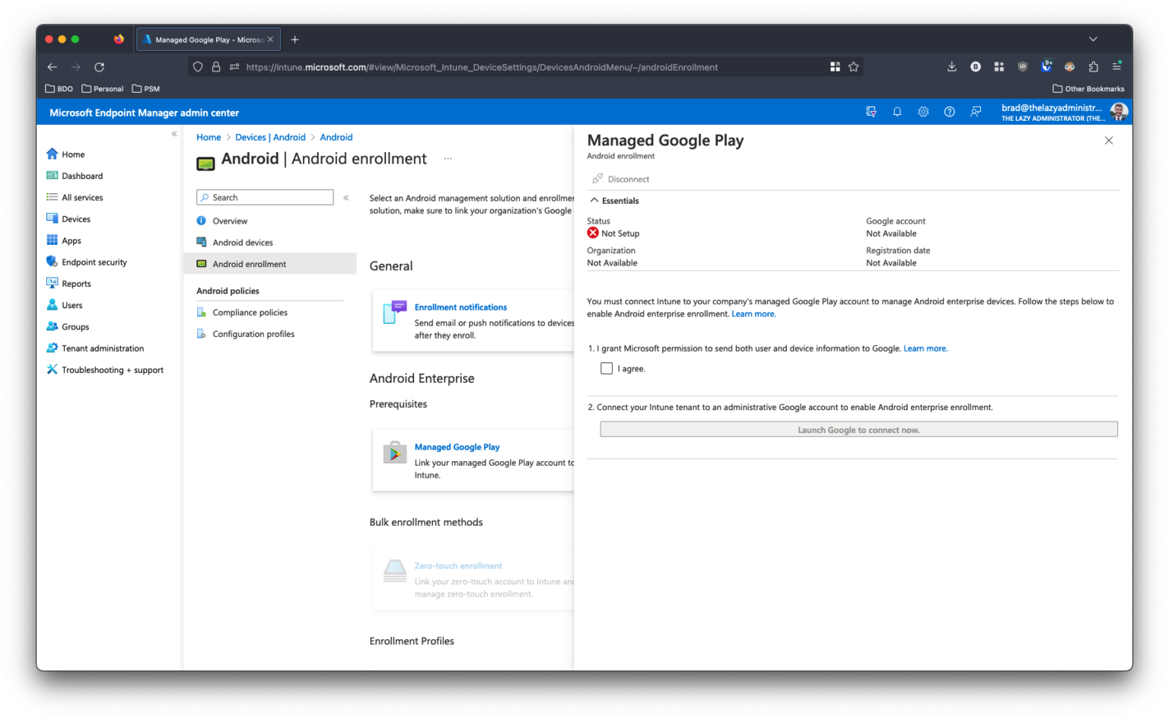Screen dimensions: 1169x719
Task: Open the tab list dropdown arrow
Action: point(1093,40)
